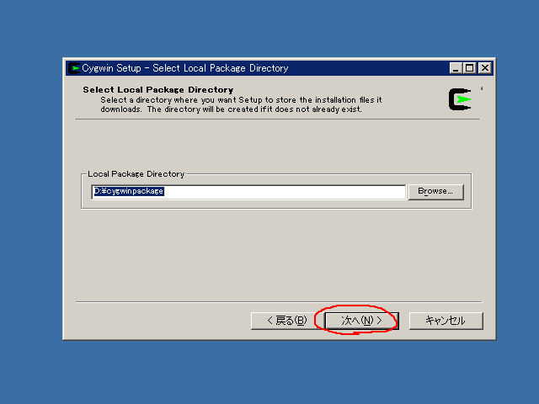Click the 次へ(N) > next button
539x404 pixels.
point(361,321)
